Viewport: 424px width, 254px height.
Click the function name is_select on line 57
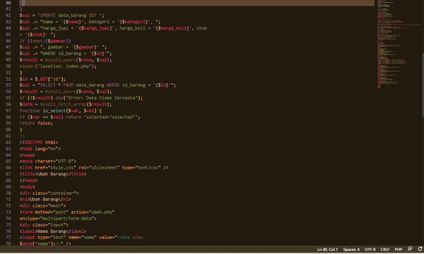pyautogui.click(x=54, y=110)
